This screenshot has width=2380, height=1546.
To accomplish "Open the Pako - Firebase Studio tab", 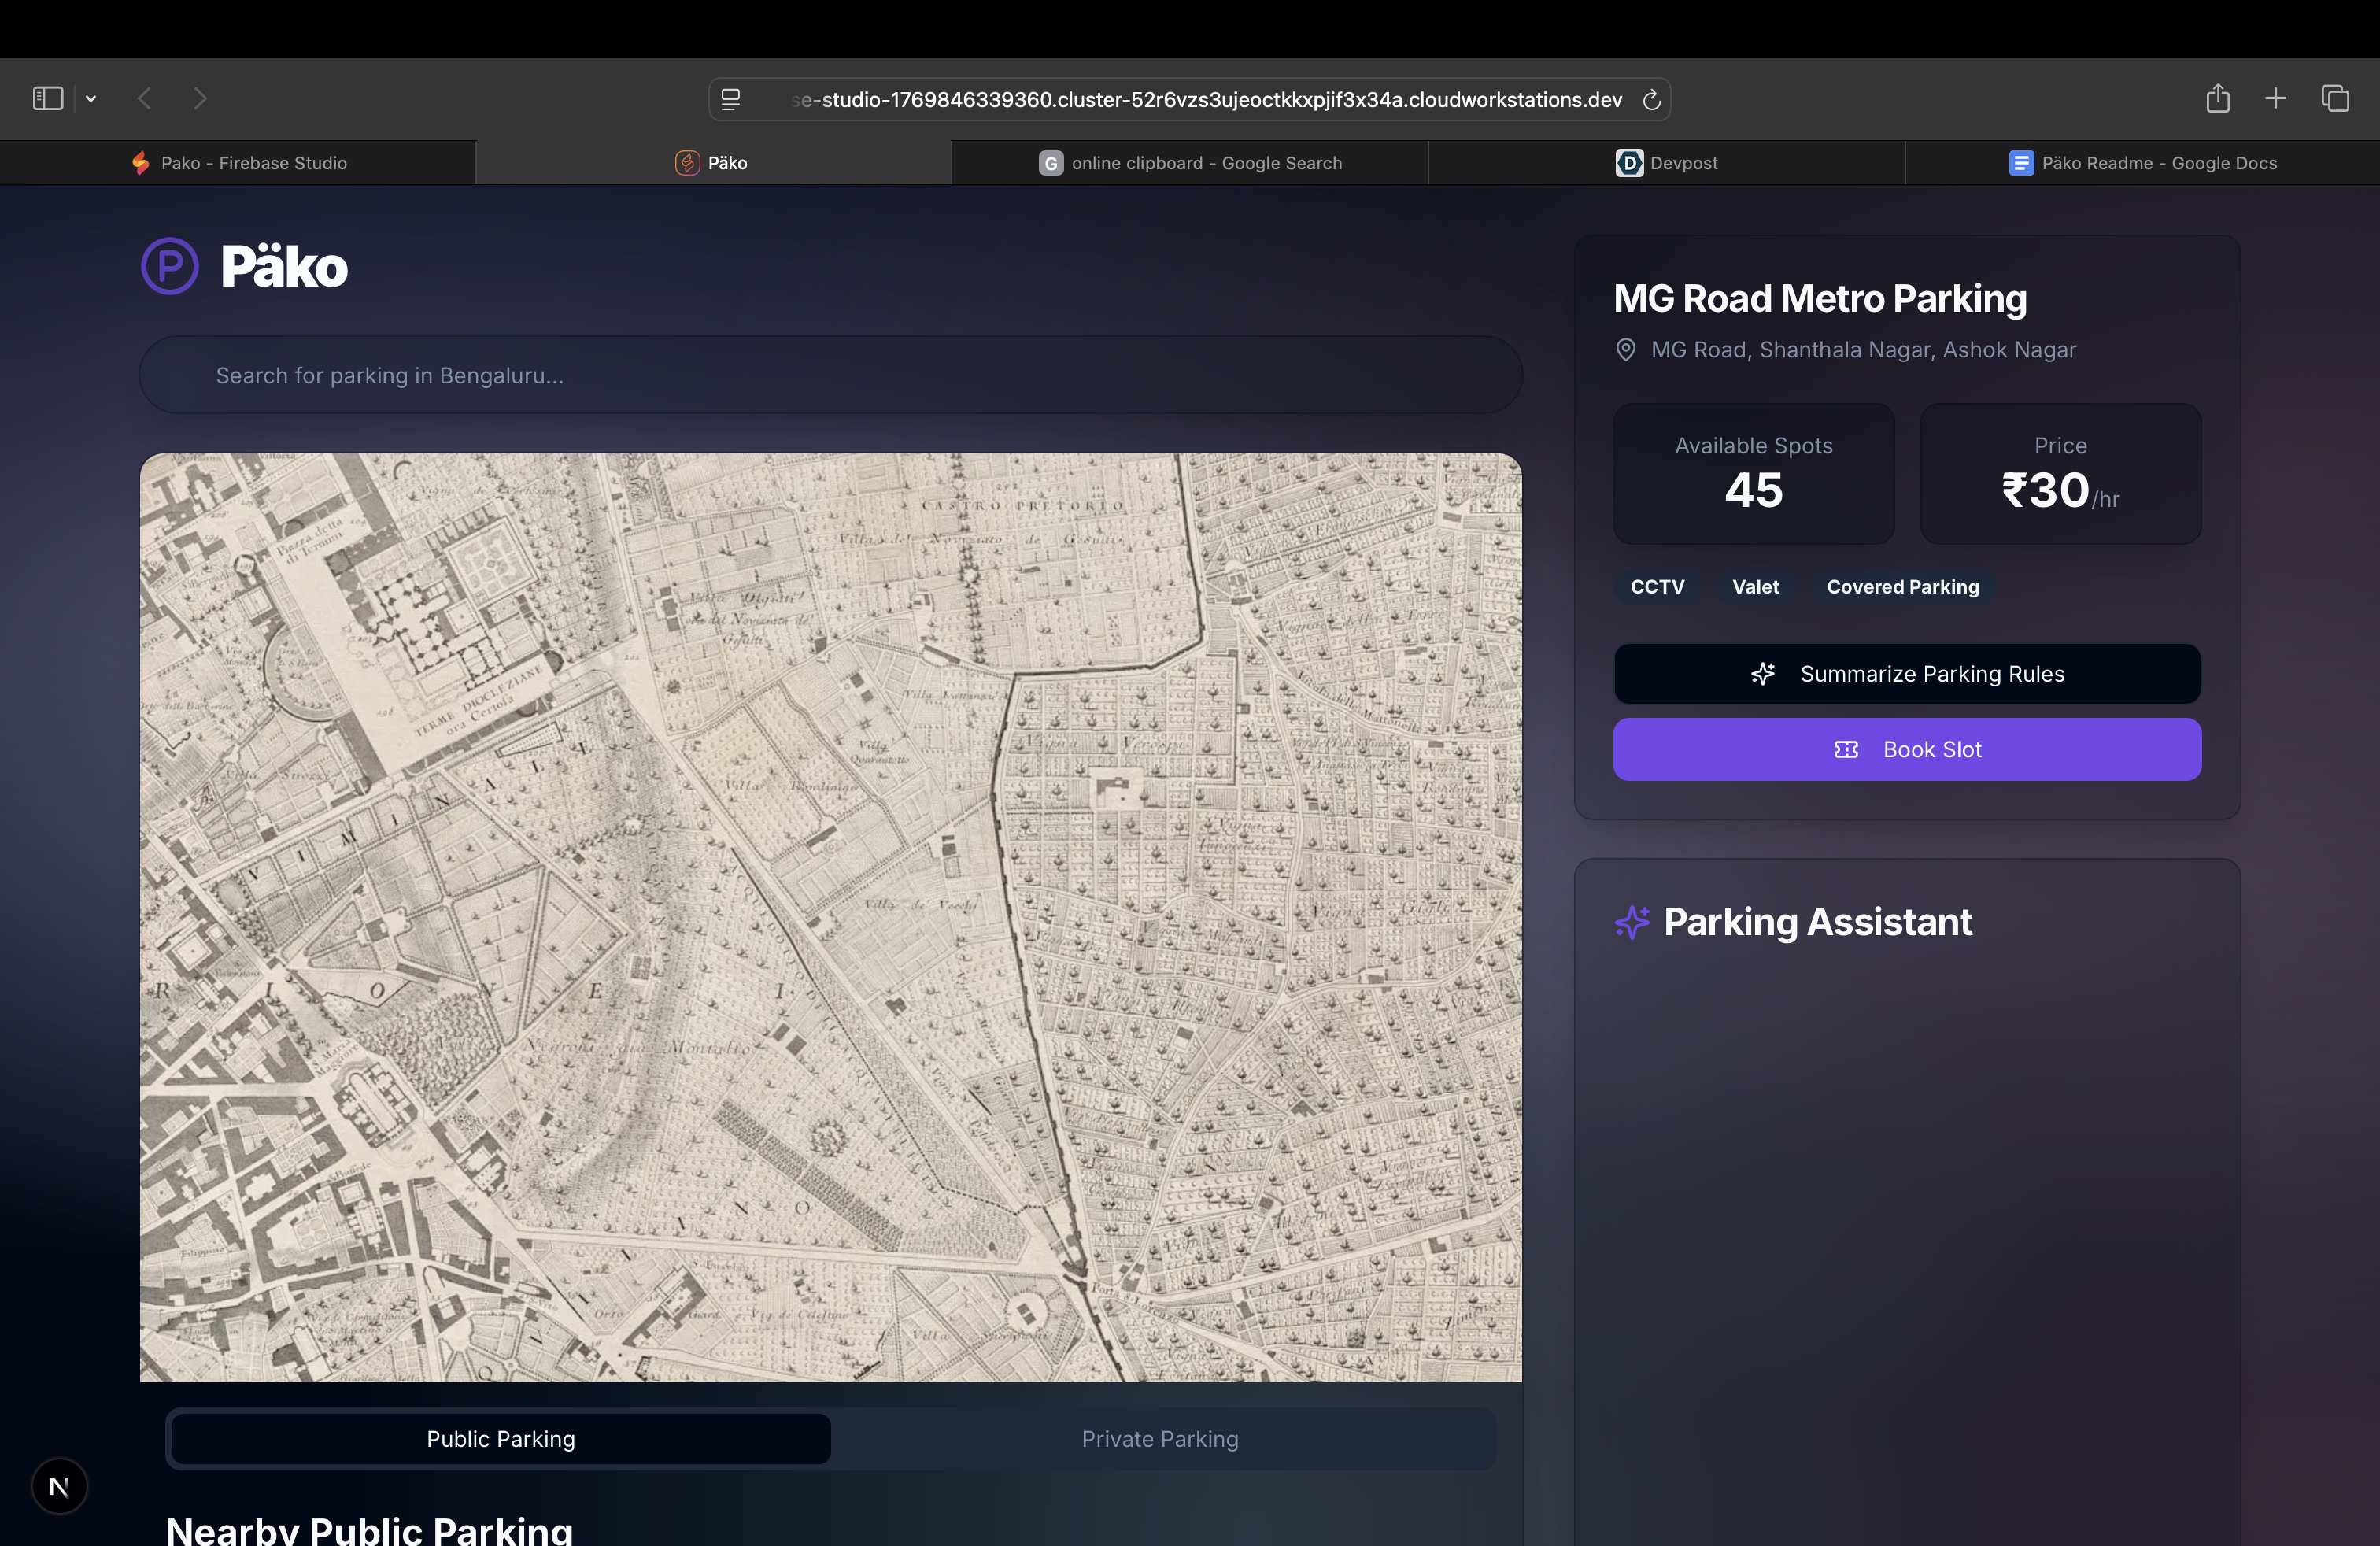I will pyautogui.click(x=238, y=163).
